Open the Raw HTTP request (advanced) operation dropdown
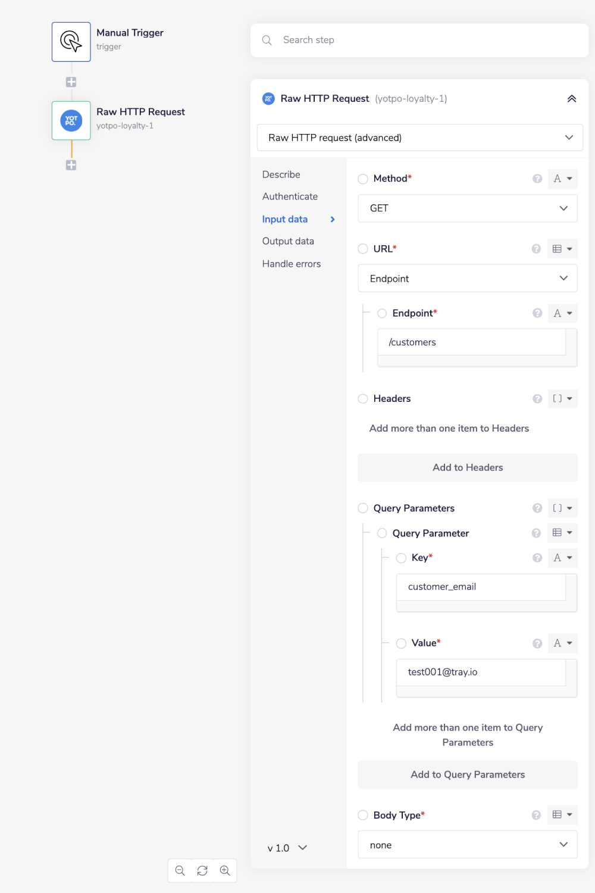 (x=419, y=138)
